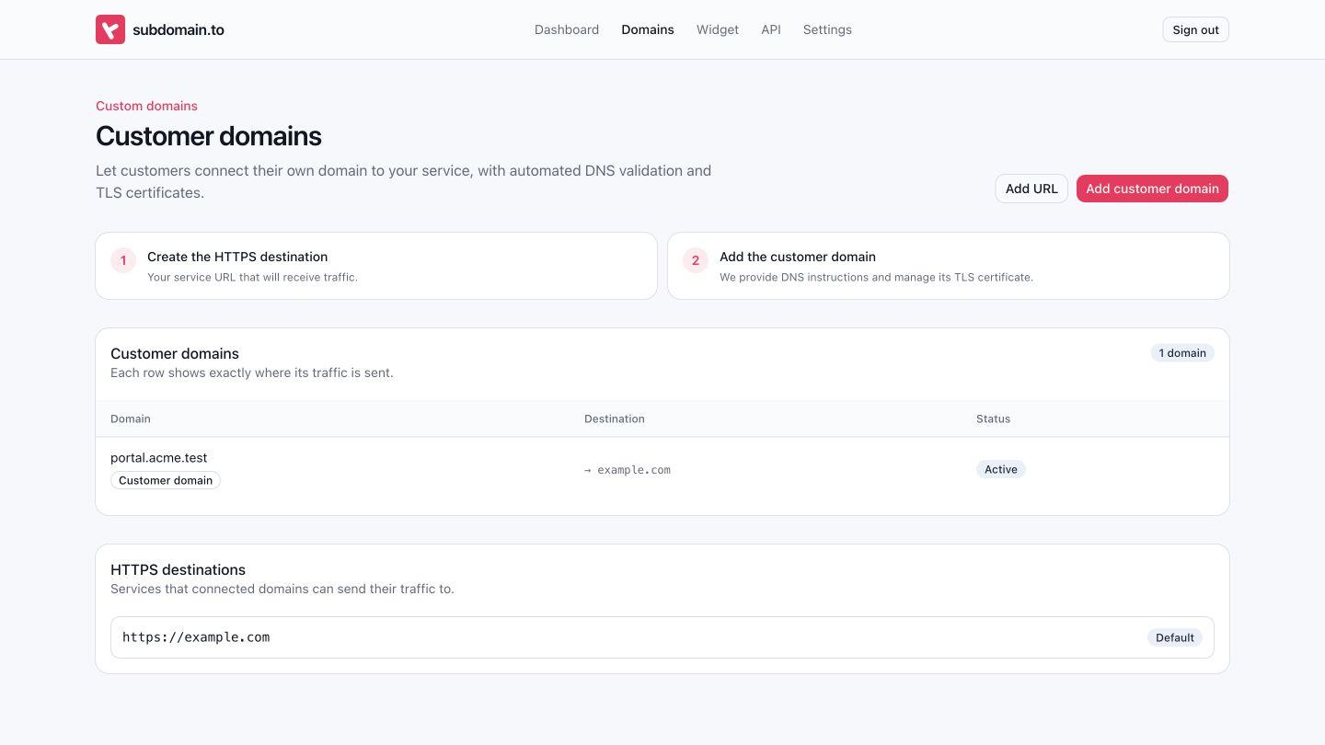Select the https://example.com destination entry

coord(662,637)
